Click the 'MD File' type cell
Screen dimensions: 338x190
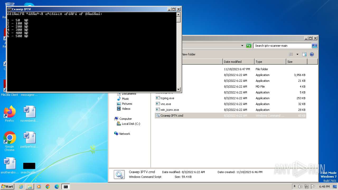(260, 87)
